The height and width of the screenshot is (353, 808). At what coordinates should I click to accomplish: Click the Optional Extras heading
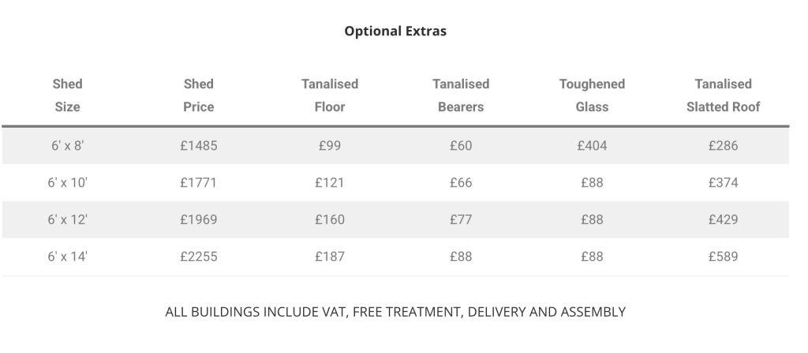(x=395, y=31)
